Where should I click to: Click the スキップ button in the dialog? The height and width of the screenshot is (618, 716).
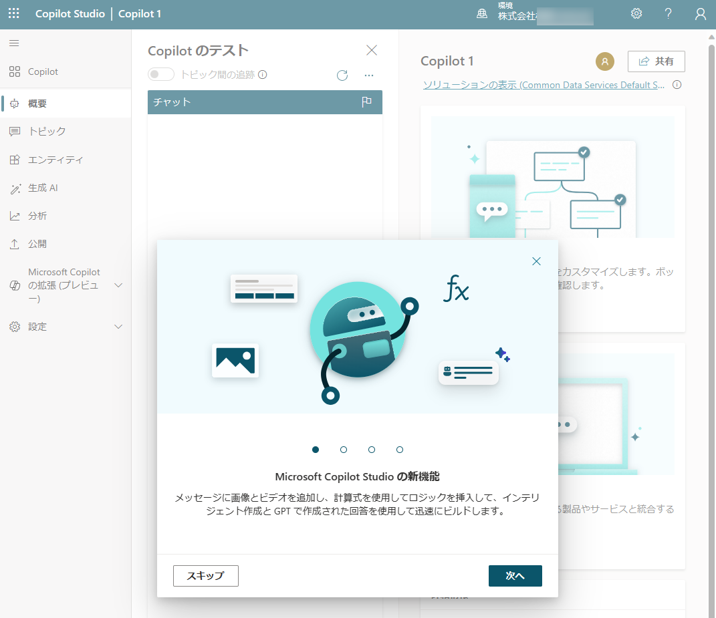(x=205, y=575)
